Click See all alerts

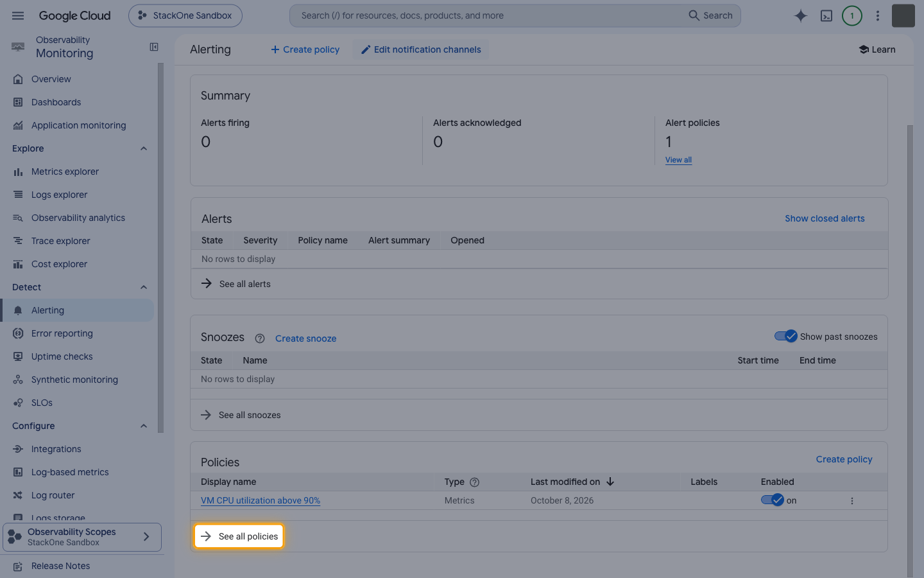[236, 284]
